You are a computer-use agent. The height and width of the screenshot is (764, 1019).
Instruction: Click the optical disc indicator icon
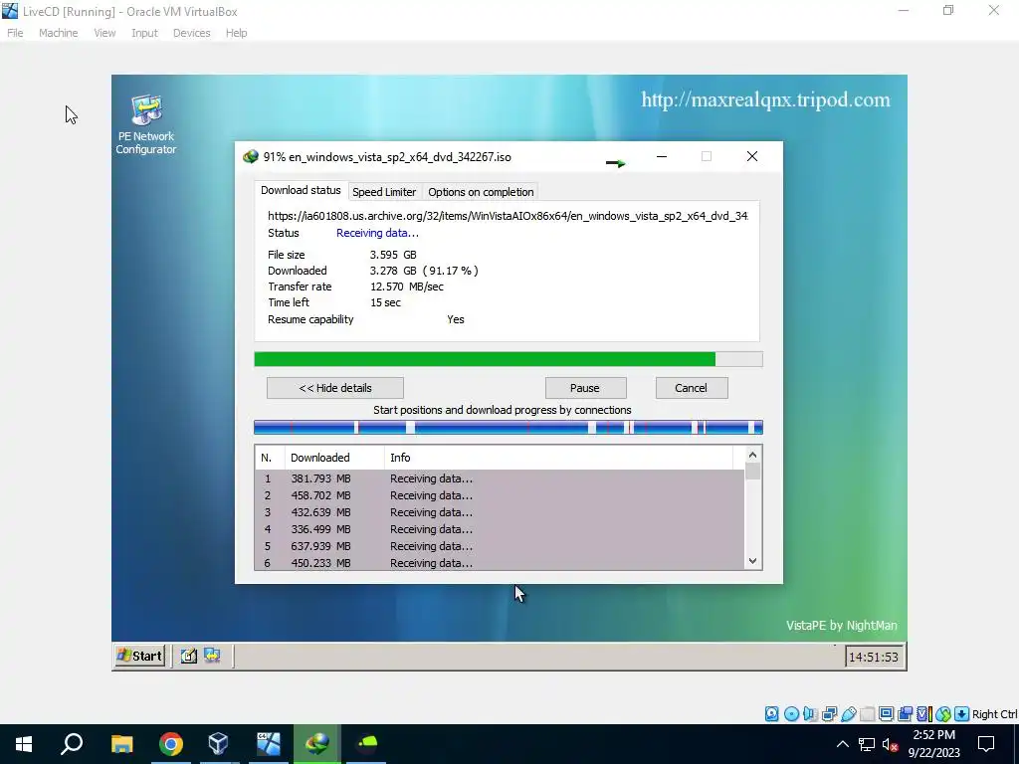tap(791, 714)
